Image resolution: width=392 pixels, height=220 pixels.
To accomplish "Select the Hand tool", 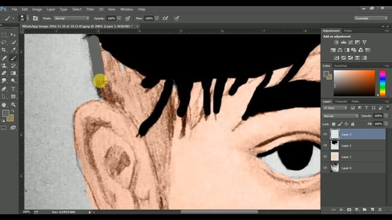I will (x=4, y=105).
